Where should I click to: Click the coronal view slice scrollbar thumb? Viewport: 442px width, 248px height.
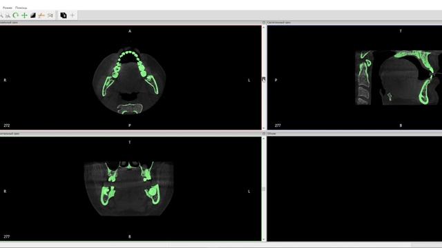pyautogui.click(x=264, y=189)
